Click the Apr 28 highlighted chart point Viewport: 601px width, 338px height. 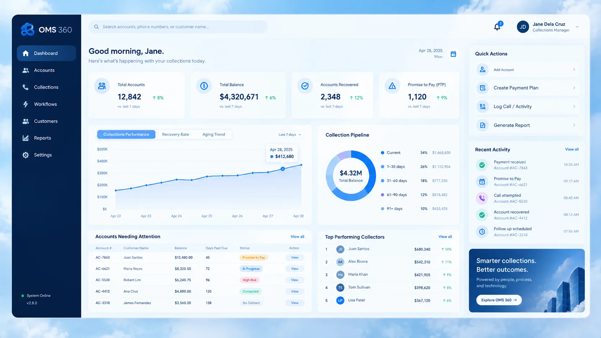click(x=283, y=169)
